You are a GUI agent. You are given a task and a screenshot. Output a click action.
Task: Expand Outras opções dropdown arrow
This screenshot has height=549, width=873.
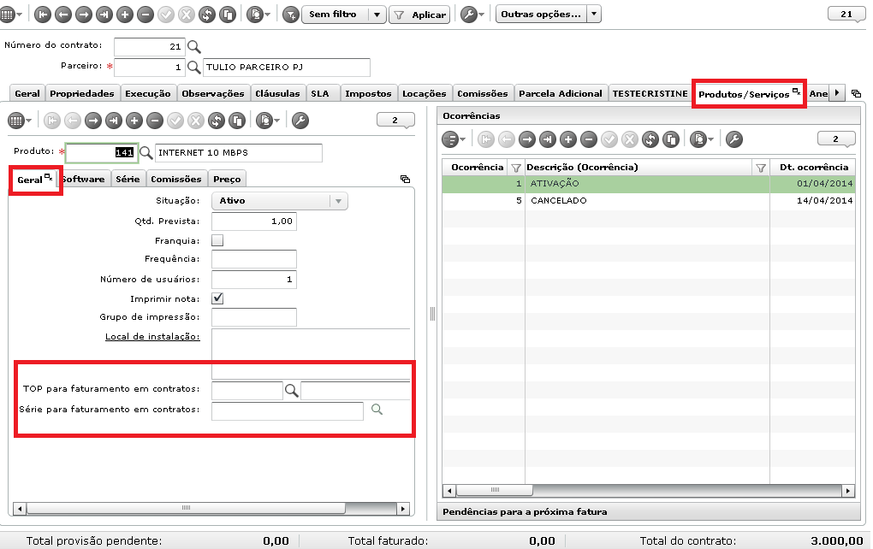coord(594,15)
